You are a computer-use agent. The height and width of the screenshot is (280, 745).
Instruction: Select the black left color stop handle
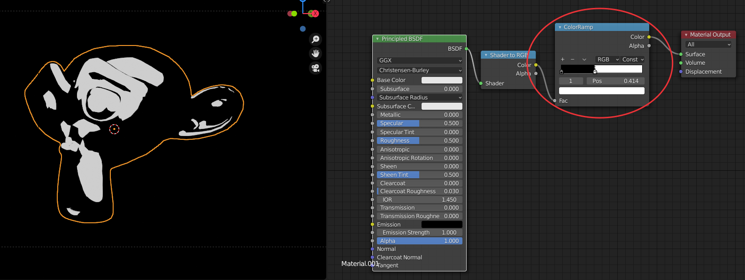click(561, 72)
